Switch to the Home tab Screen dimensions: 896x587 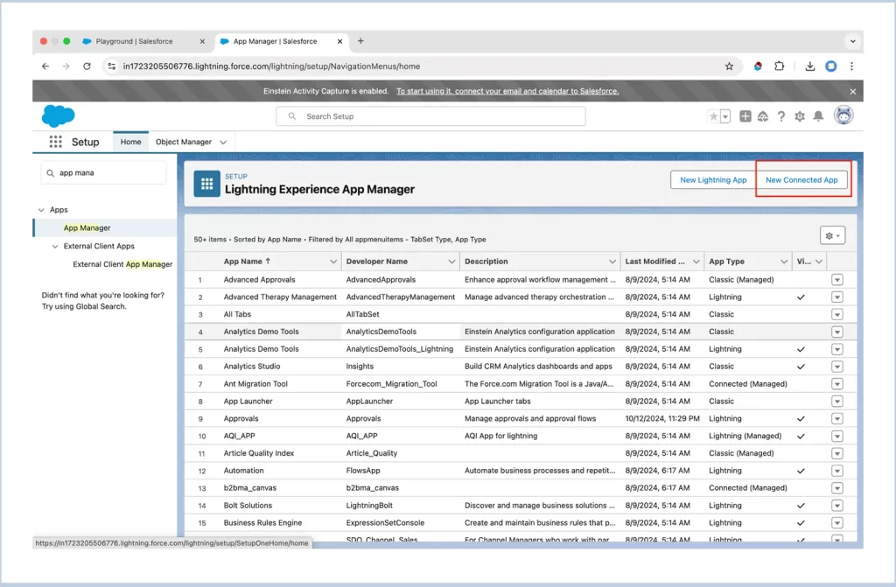(x=131, y=142)
